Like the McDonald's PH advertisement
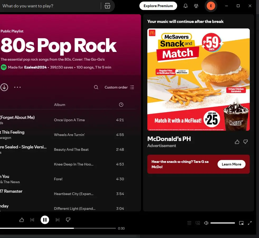This screenshot has height=238, width=259. click(237, 142)
